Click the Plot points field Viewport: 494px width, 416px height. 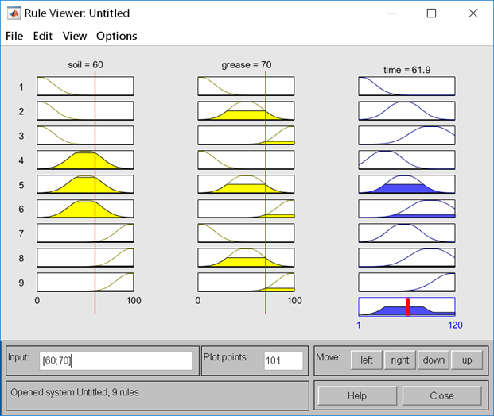[283, 360]
